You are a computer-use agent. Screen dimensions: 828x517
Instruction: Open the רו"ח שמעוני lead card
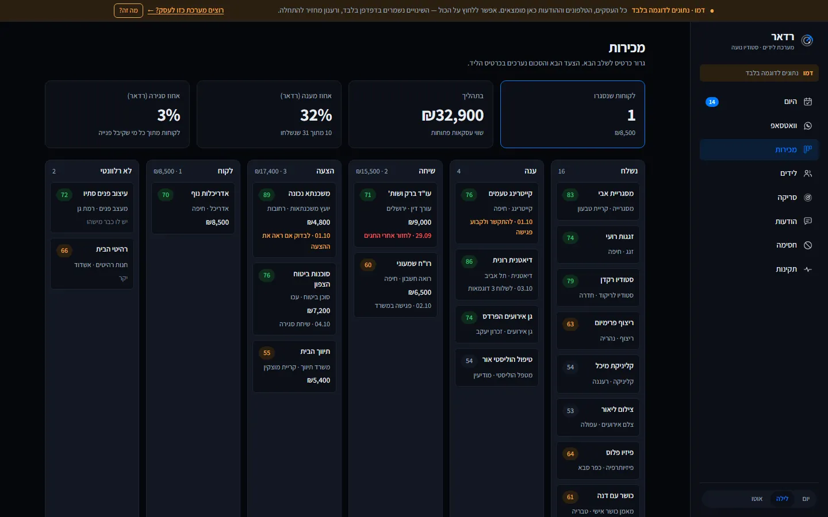coord(396,285)
